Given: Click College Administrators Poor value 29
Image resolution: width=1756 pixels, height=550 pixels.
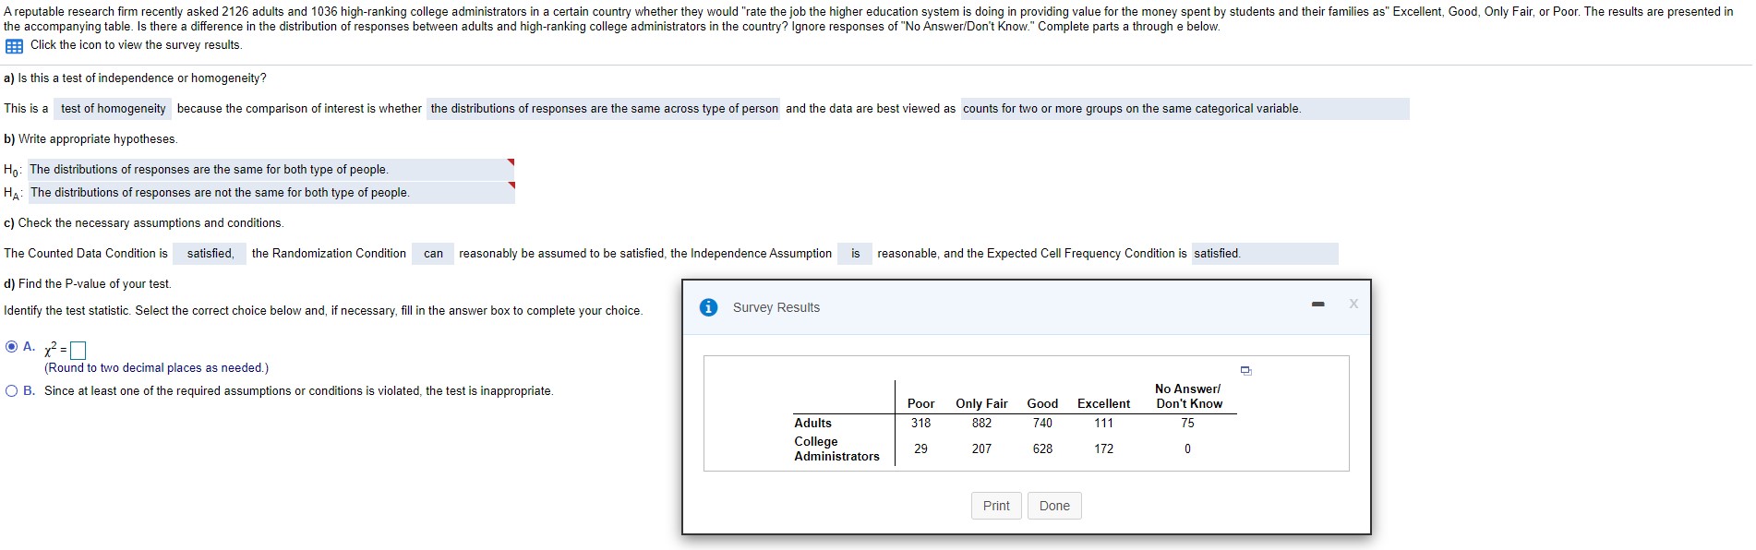Looking at the screenshot, I should pyautogui.click(x=920, y=449).
